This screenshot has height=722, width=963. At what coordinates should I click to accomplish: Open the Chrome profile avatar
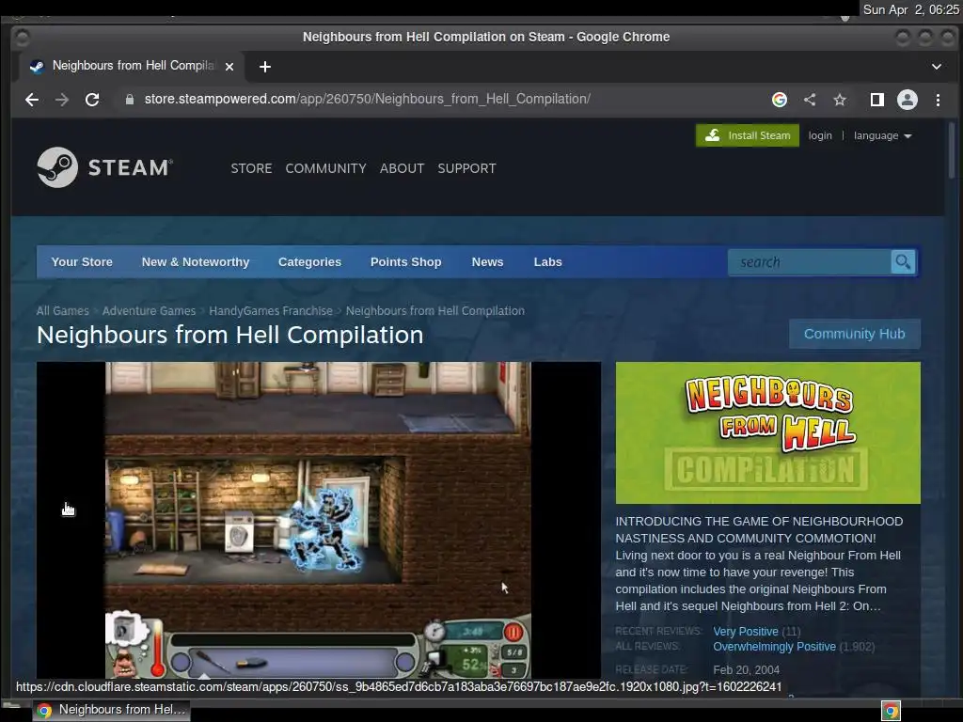908,100
